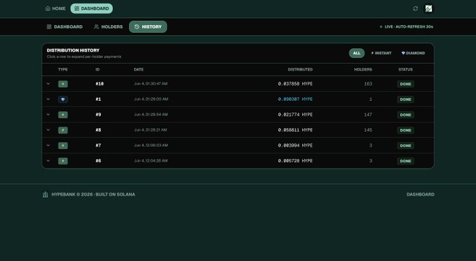Click the Distribution History heading
The width and height of the screenshot is (476, 261).
point(73,50)
